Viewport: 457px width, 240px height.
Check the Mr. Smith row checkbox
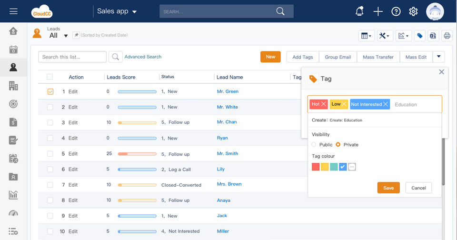click(x=50, y=154)
